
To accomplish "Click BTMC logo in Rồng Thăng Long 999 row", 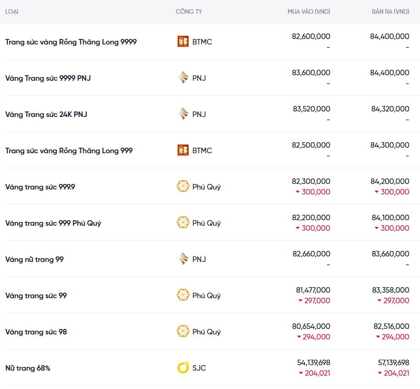I will (183, 150).
